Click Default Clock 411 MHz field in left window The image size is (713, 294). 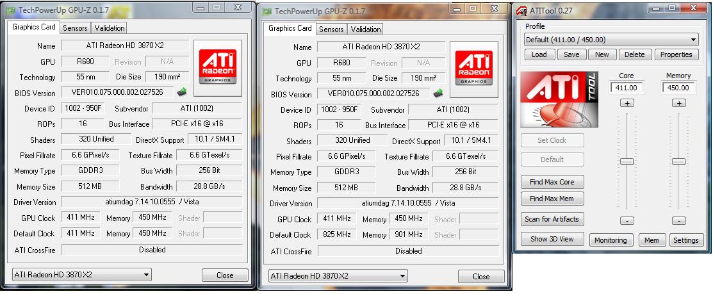pos(81,233)
